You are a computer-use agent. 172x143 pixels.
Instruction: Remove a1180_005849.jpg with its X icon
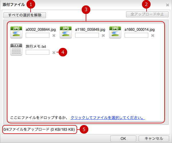pos(103,35)
